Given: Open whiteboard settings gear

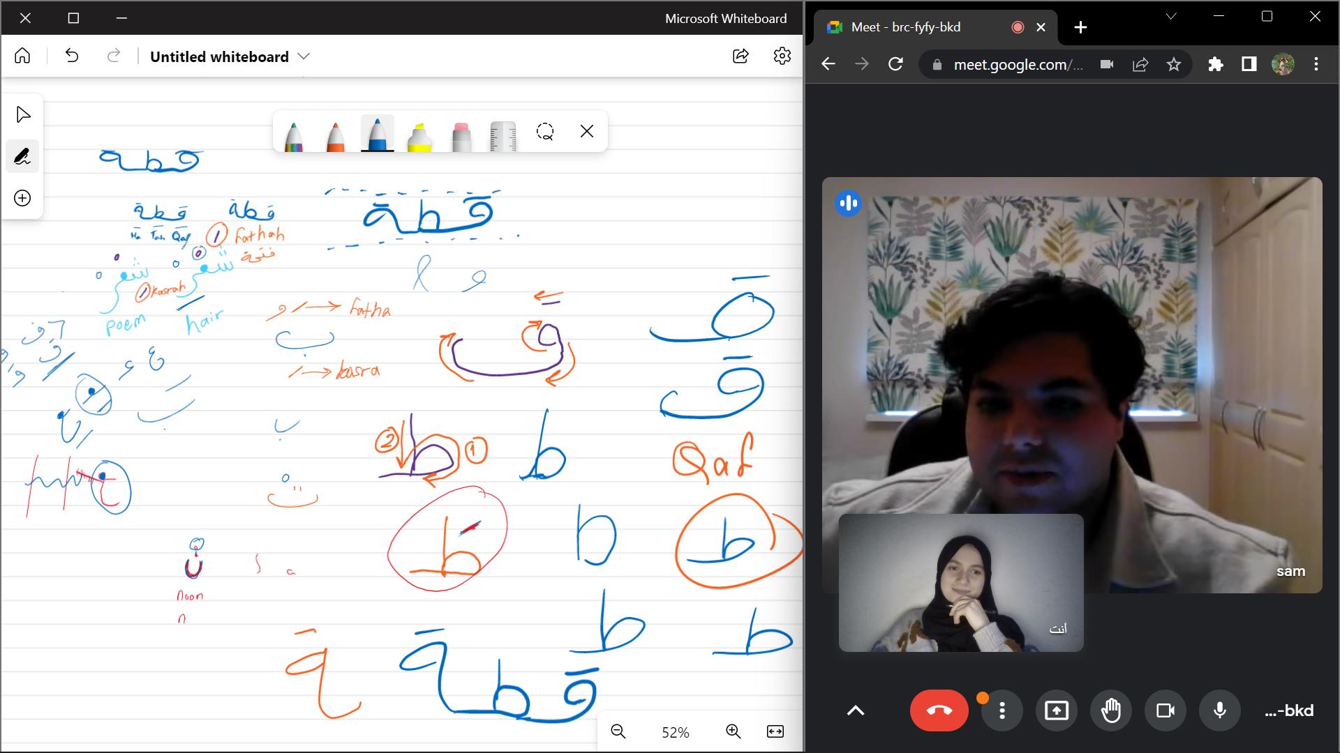Looking at the screenshot, I should (782, 56).
